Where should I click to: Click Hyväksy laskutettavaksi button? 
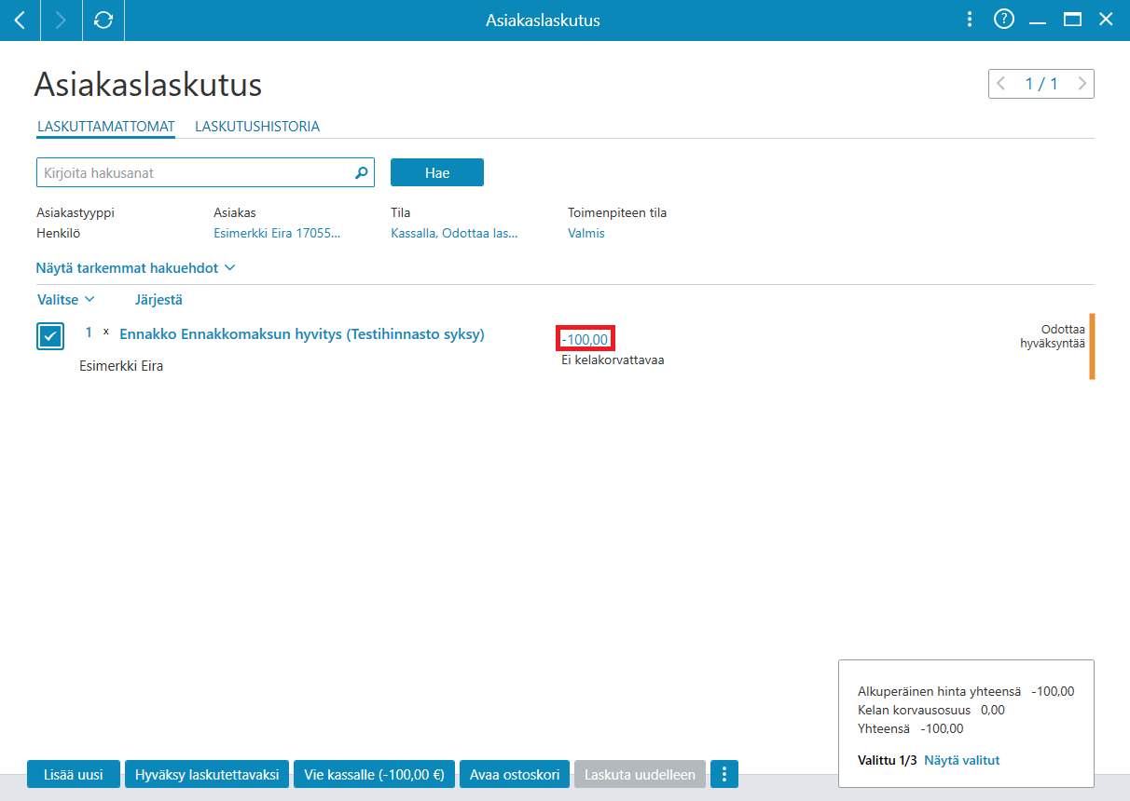pos(207,774)
